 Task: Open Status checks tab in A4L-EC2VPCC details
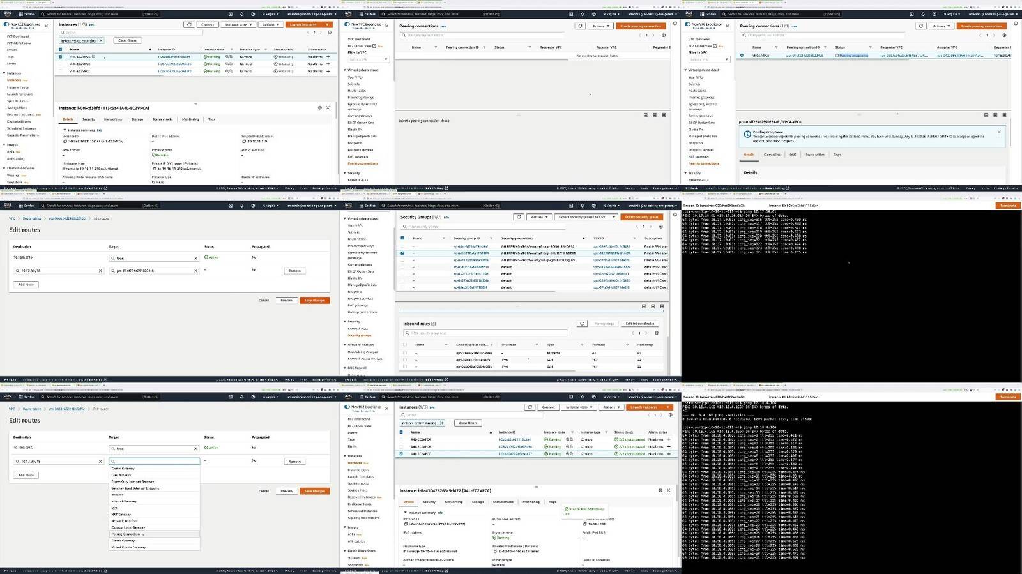click(x=503, y=502)
